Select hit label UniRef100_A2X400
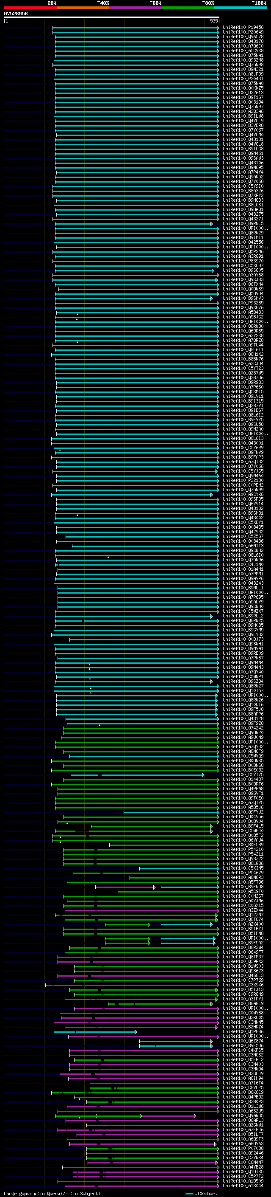The height and width of the screenshot is (1197, 271). click(x=243, y=925)
